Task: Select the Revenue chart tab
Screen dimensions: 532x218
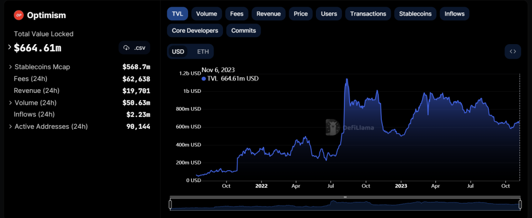Action: pos(269,14)
